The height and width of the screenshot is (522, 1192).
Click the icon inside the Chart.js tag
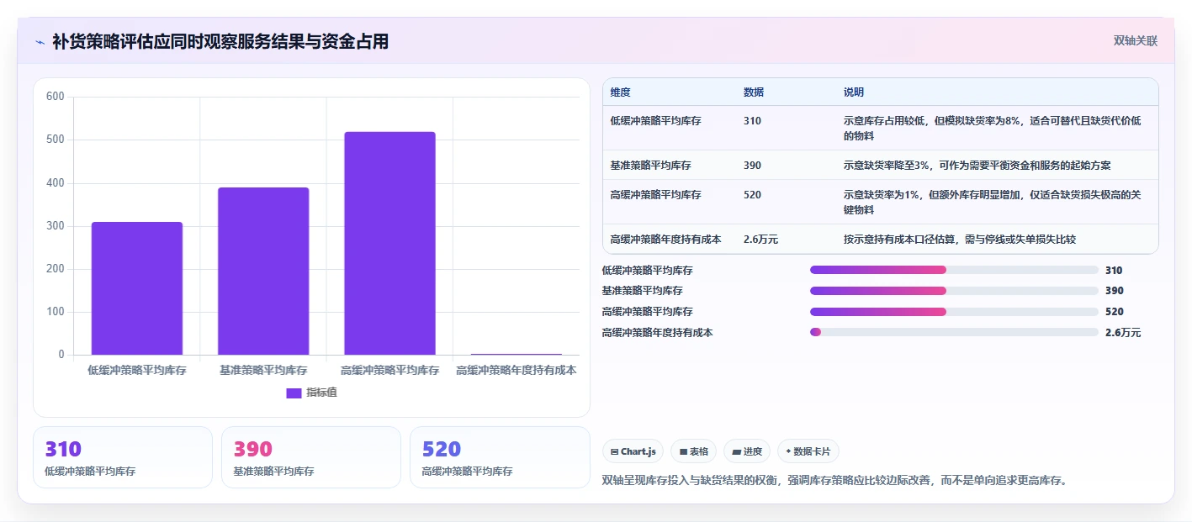click(615, 452)
